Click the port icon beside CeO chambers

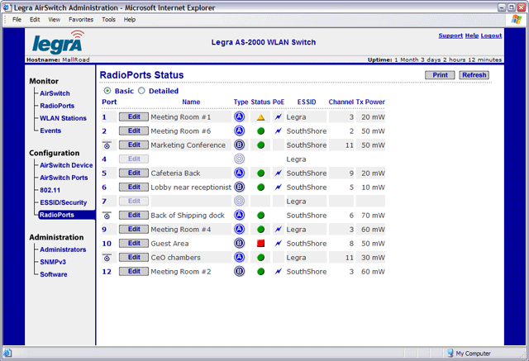click(x=107, y=258)
